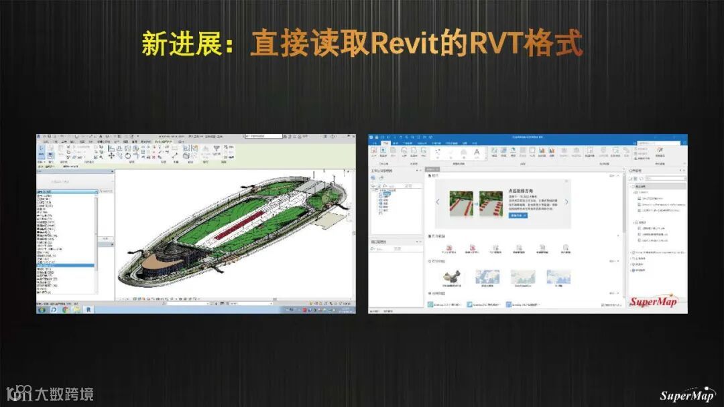
Task: Show the previous SuperMap banner slide
Action: (438, 202)
